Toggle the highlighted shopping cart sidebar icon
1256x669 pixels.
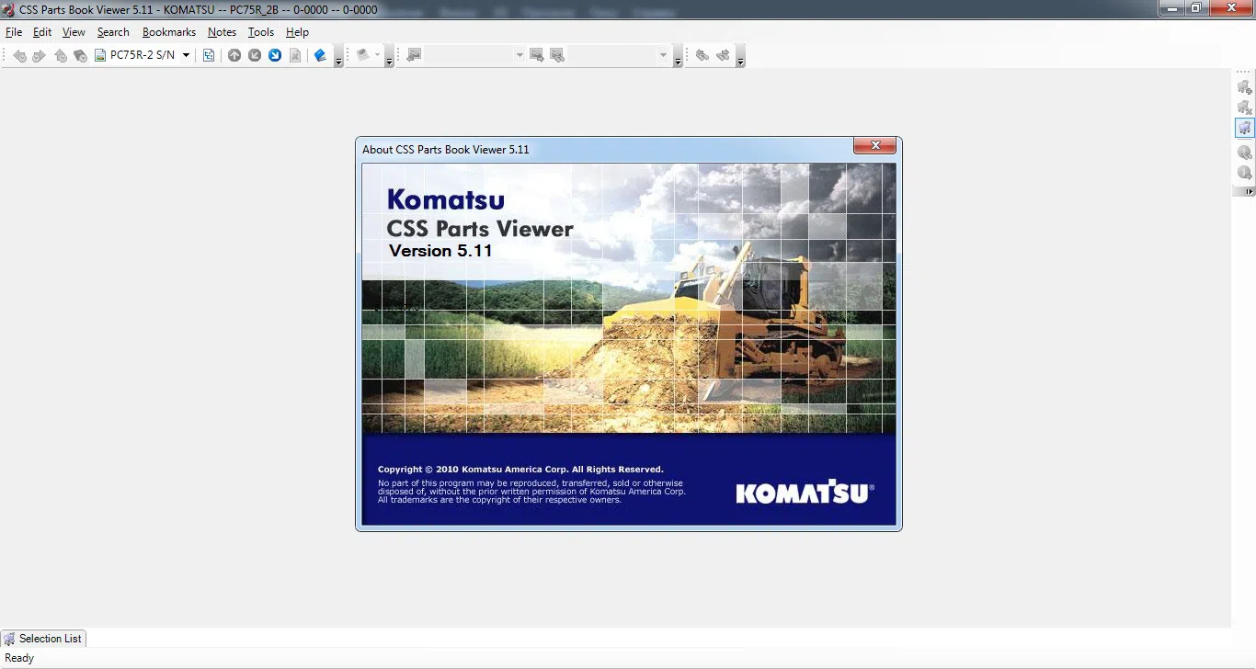click(1244, 128)
